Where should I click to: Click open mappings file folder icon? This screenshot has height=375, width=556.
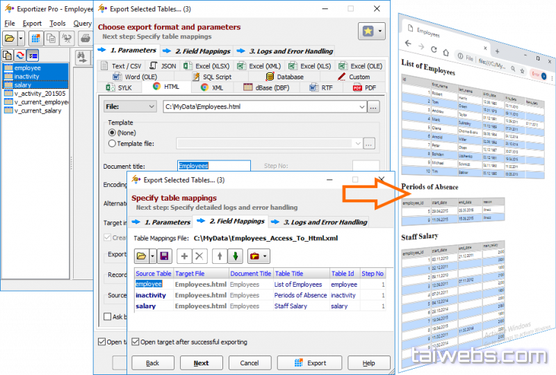[142, 256]
